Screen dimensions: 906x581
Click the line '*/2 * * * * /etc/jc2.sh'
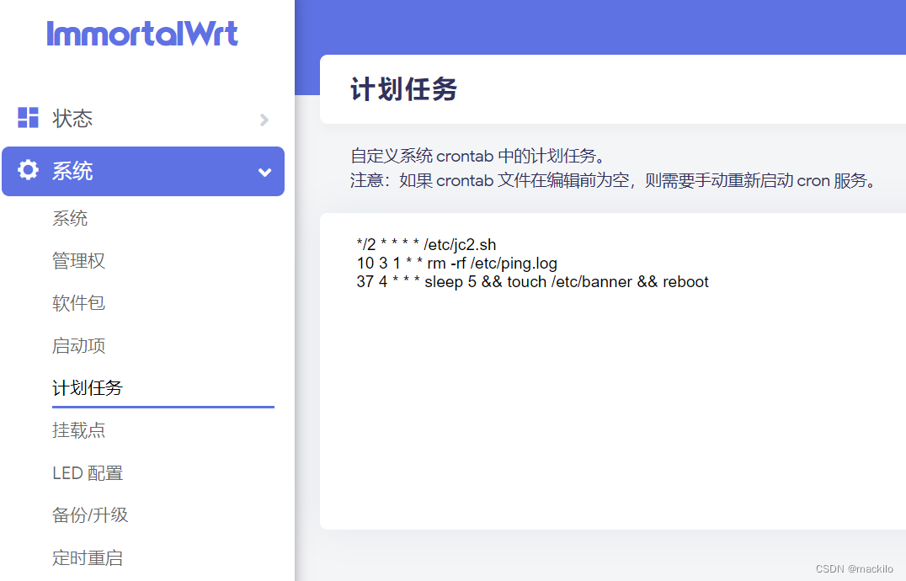click(x=426, y=244)
